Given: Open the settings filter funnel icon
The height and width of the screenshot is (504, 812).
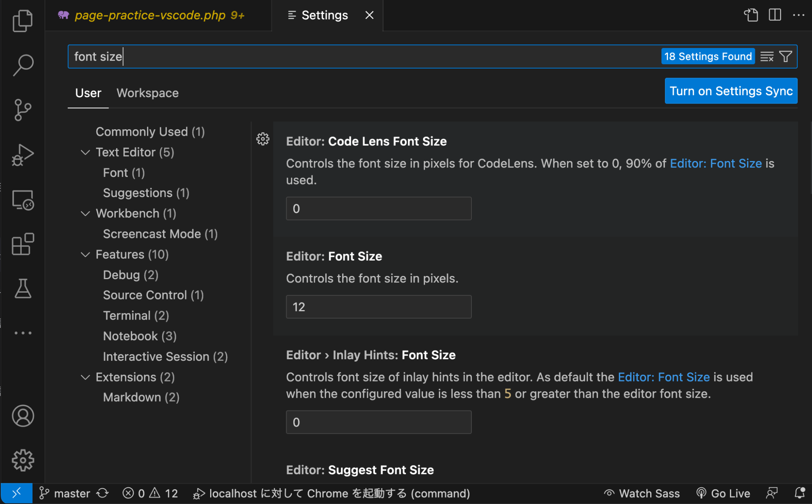Looking at the screenshot, I should coord(785,57).
